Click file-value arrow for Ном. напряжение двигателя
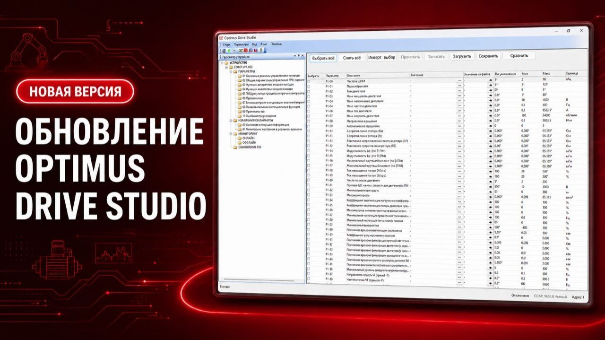This screenshot has height=340, width=605. 490,101
